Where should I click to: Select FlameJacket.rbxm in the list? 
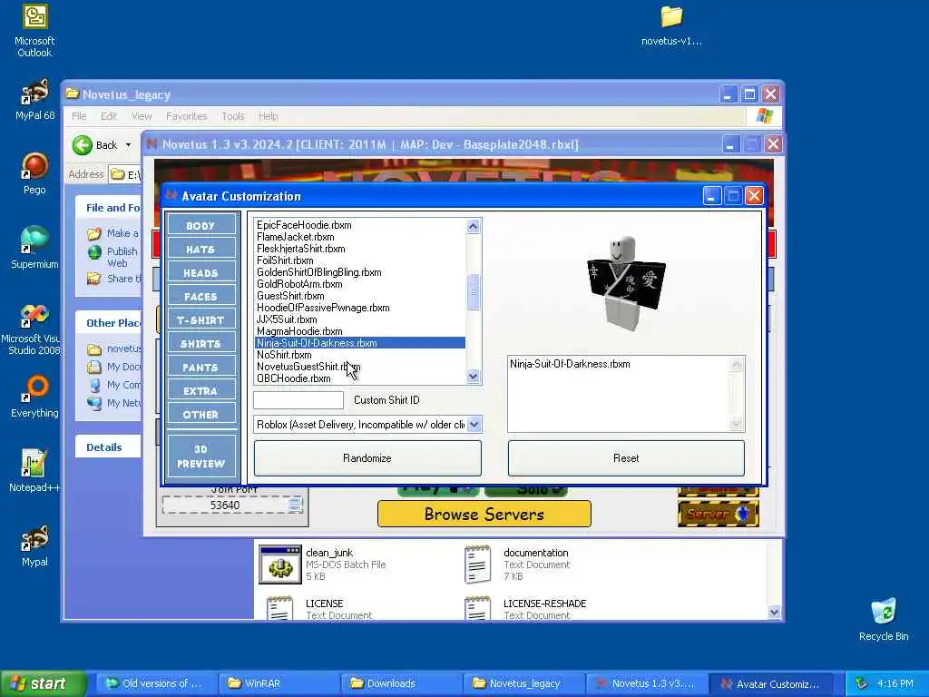(x=295, y=237)
